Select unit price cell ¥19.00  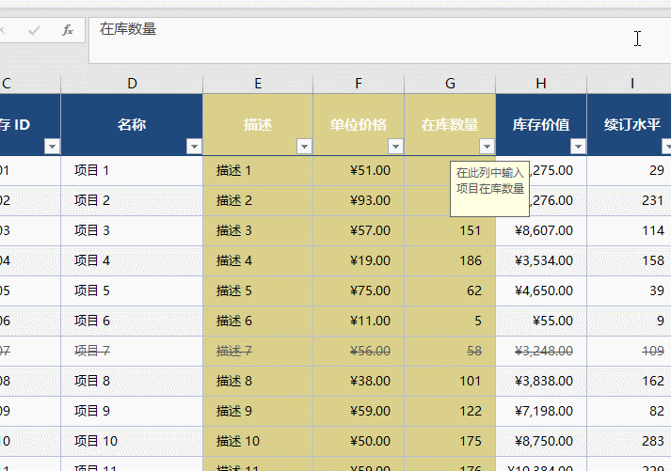[359, 260]
